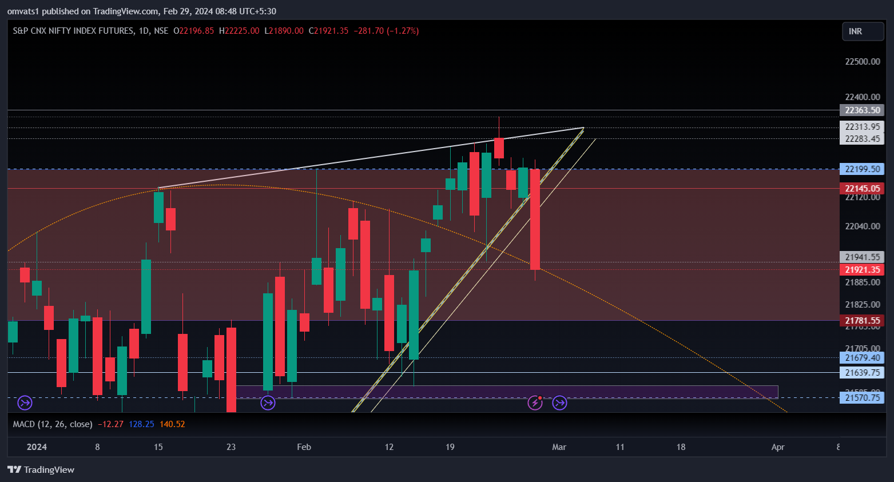Click the close price C21921.35
Image resolution: width=894 pixels, height=482 pixels.
(x=328, y=31)
